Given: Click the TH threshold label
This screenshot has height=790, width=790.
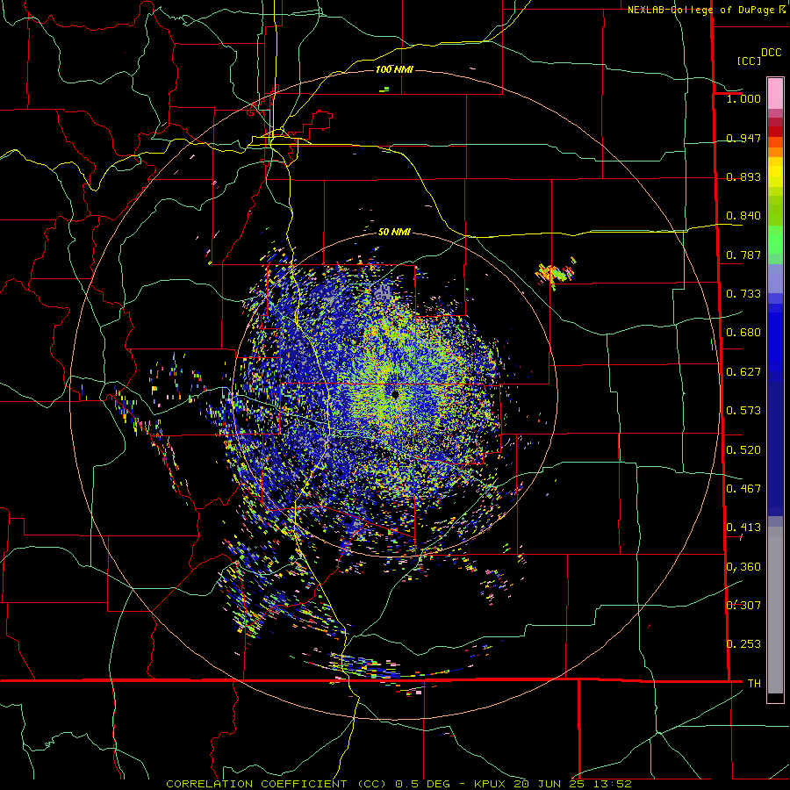Looking at the screenshot, I should pos(754,684).
